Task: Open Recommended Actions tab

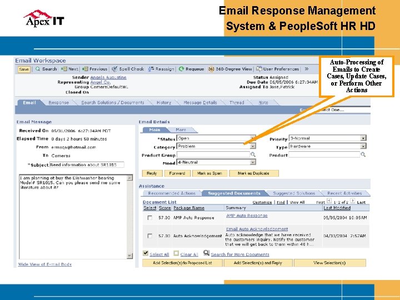Action: click(x=172, y=193)
